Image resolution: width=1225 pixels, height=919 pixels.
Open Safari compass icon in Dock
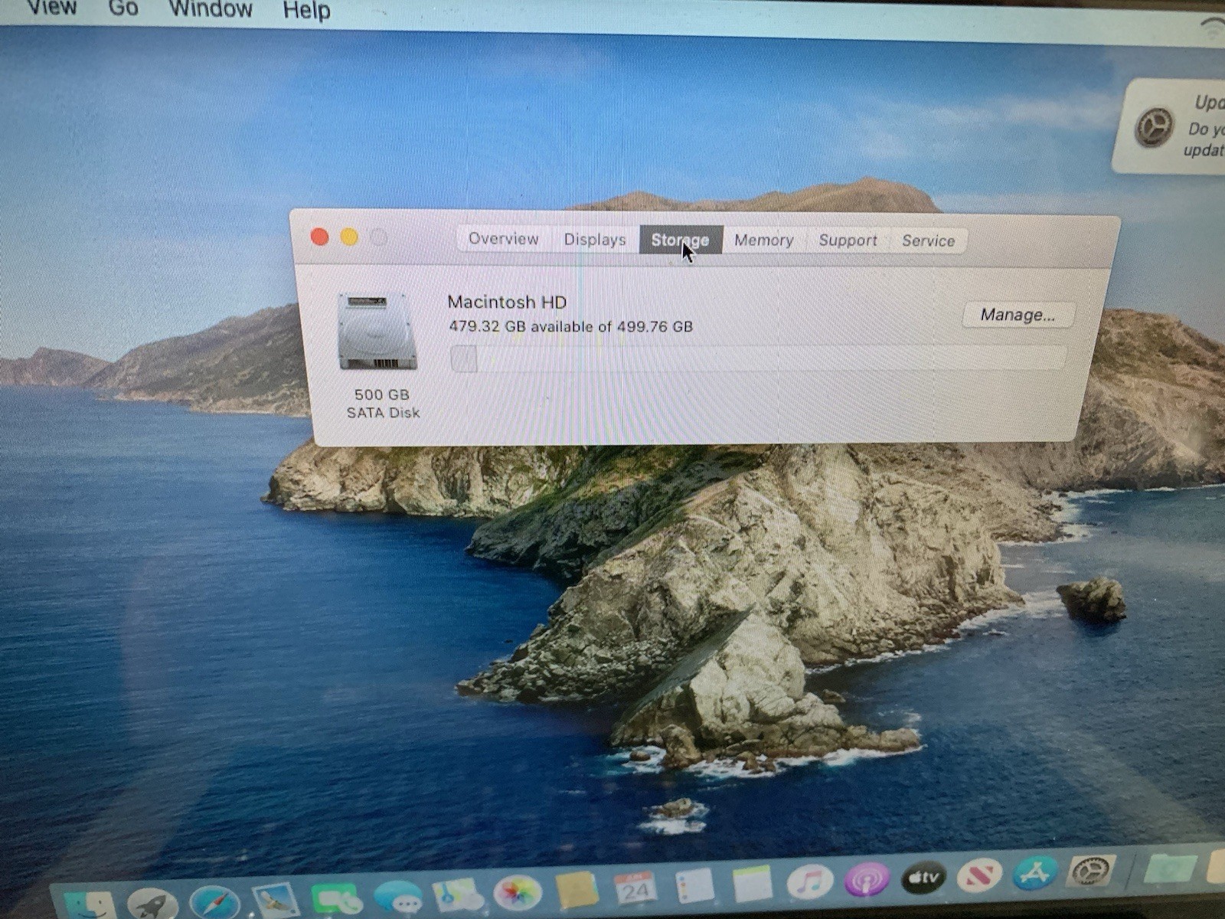(214, 902)
